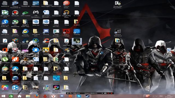Select the highlighted game shortcut next to the mp3 file
This screenshot has height=98, width=175.
coord(77,41)
